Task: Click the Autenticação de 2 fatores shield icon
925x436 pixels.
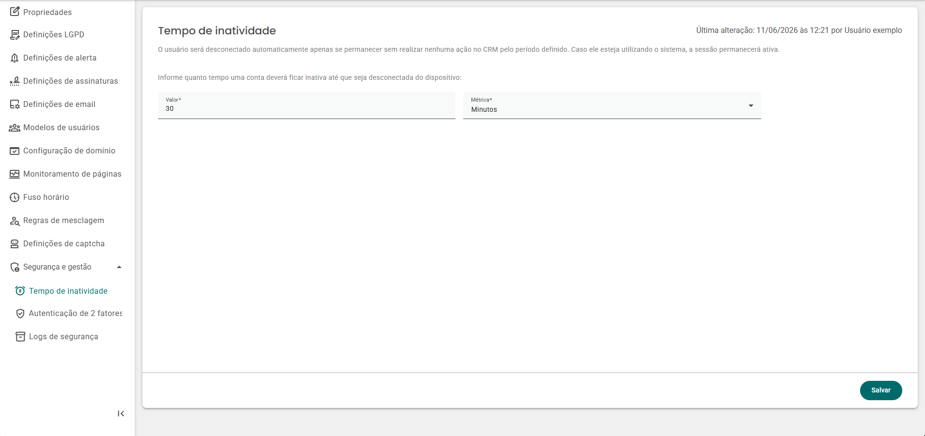Action: pos(20,314)
